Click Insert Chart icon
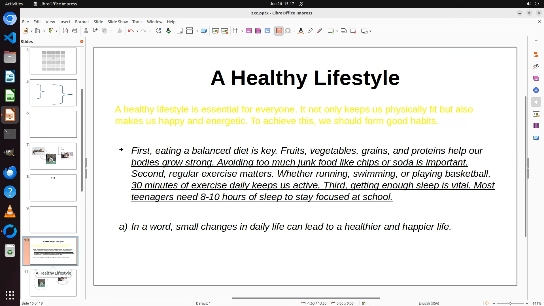Viewport: 544px width, 306px height. click(x=267, y=31)
